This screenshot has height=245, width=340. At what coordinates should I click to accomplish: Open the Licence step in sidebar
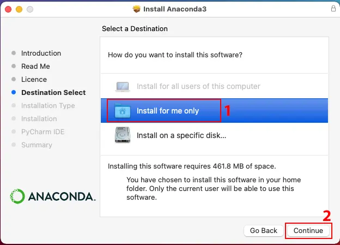34,79
